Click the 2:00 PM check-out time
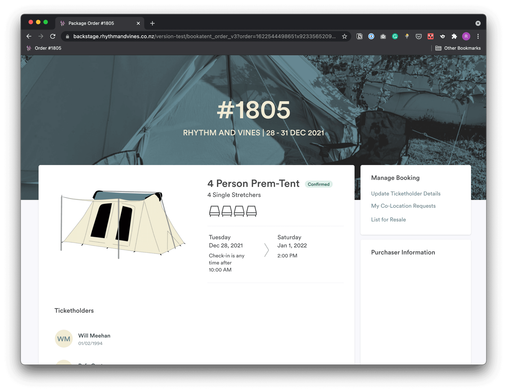The width and height of the screenshot is (507, 392). click(287, 256)
